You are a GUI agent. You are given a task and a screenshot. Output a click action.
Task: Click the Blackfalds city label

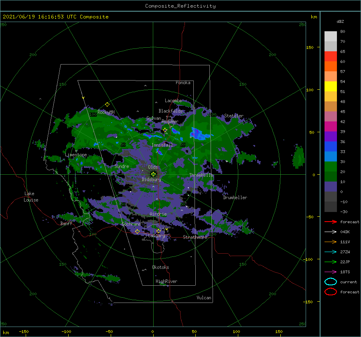tap(170, 111)
